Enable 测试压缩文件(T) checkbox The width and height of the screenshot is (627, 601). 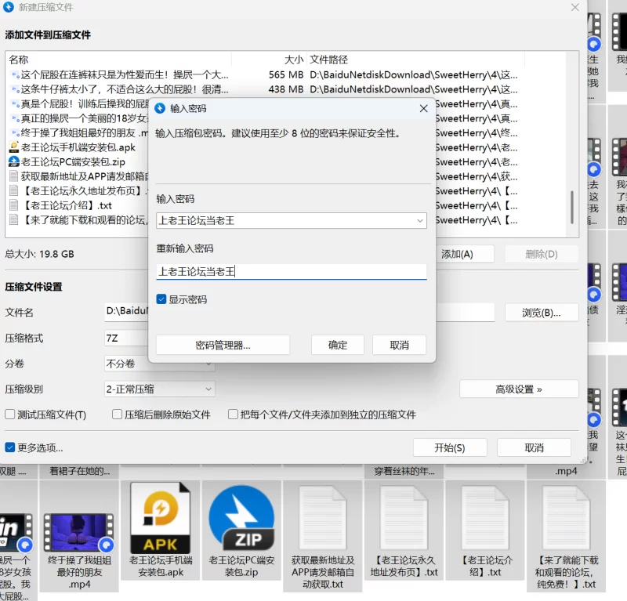click(10, 415)
